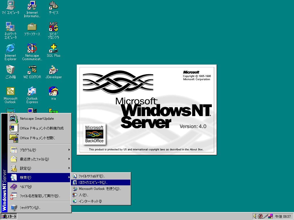Choose インターネット(I) in the search submenu

tap(101, 201)
